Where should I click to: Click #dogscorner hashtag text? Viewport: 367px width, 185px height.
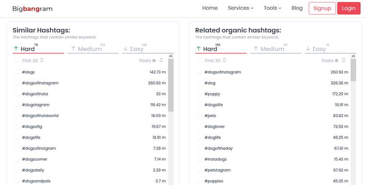point(35,159)
